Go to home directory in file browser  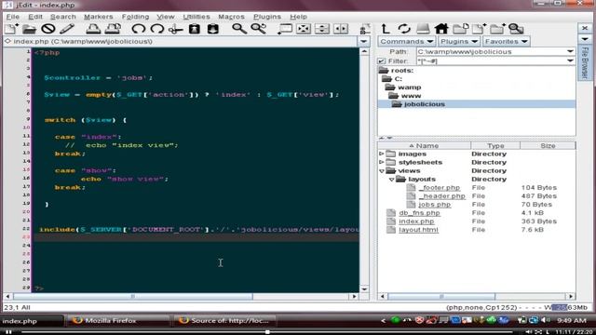(441, 29)
